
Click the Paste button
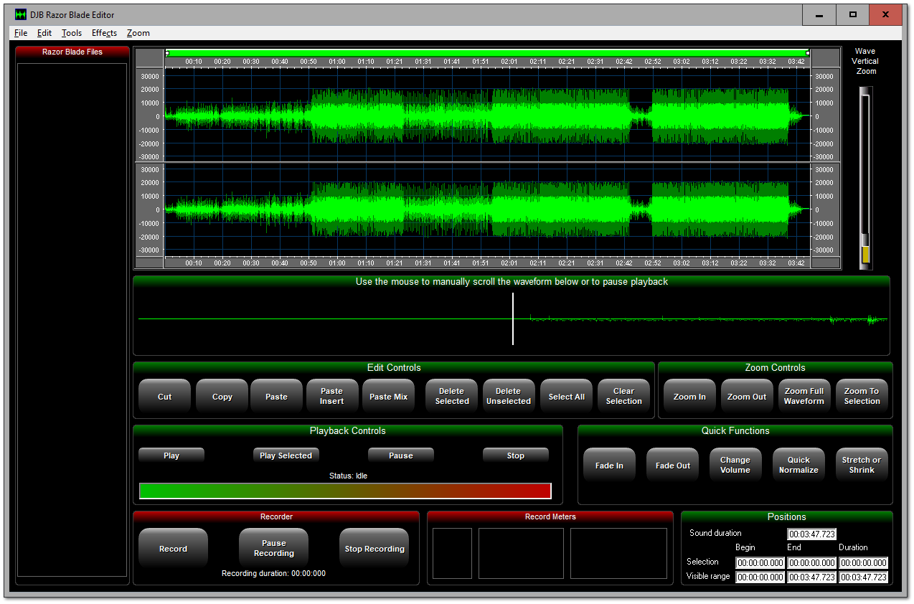[276, 397]
